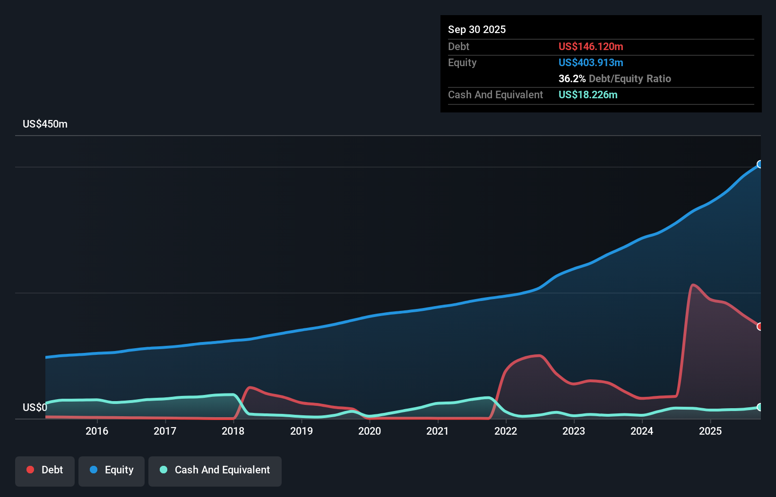Click the 2025 x-axis label
Viewport: 776px width, 497px height.
[710, 431]
